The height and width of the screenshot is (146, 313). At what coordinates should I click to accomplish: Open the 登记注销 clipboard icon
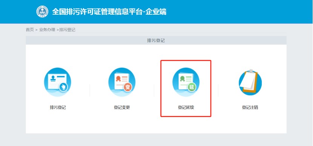250,82
